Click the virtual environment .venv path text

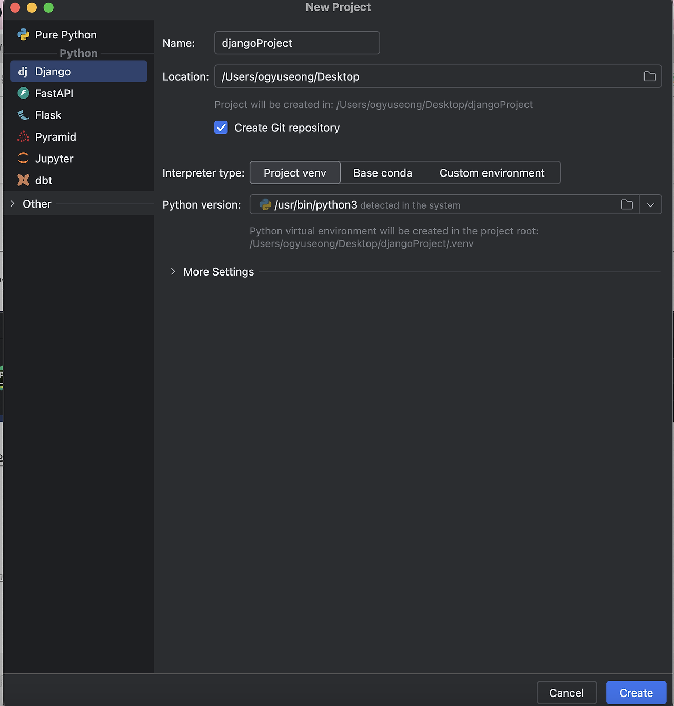pos(362,244)
